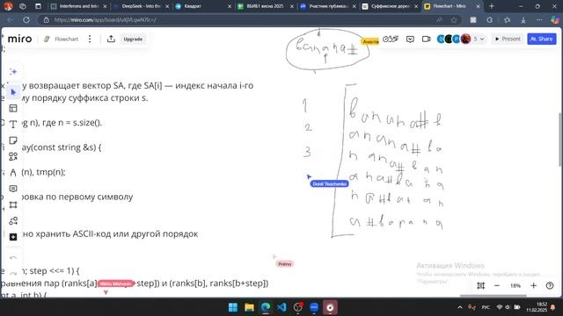
Task: Zoom out with the minus button
Action: click(x=497, y=285)
